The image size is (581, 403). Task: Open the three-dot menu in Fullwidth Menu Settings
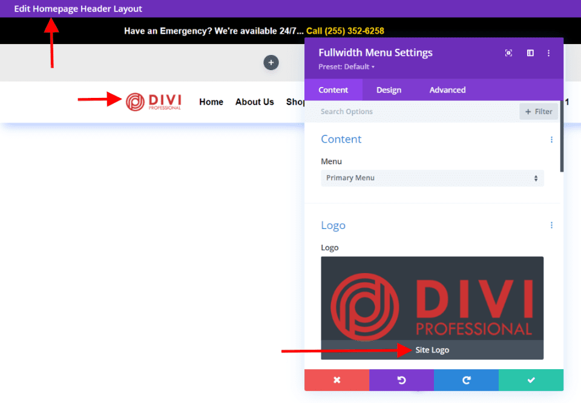(x=548, y=53)
